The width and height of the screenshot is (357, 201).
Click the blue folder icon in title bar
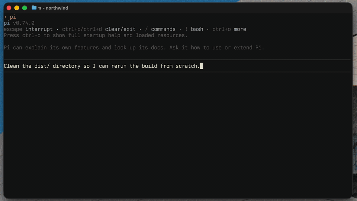(x=34, y=8)
